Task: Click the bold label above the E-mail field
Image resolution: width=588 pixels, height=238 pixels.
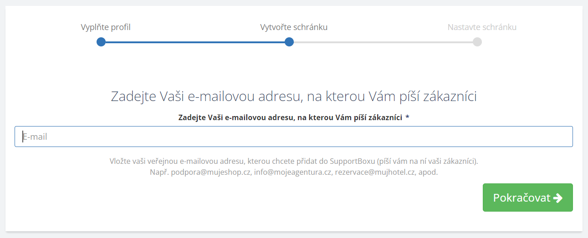Action: coord(290,118)
